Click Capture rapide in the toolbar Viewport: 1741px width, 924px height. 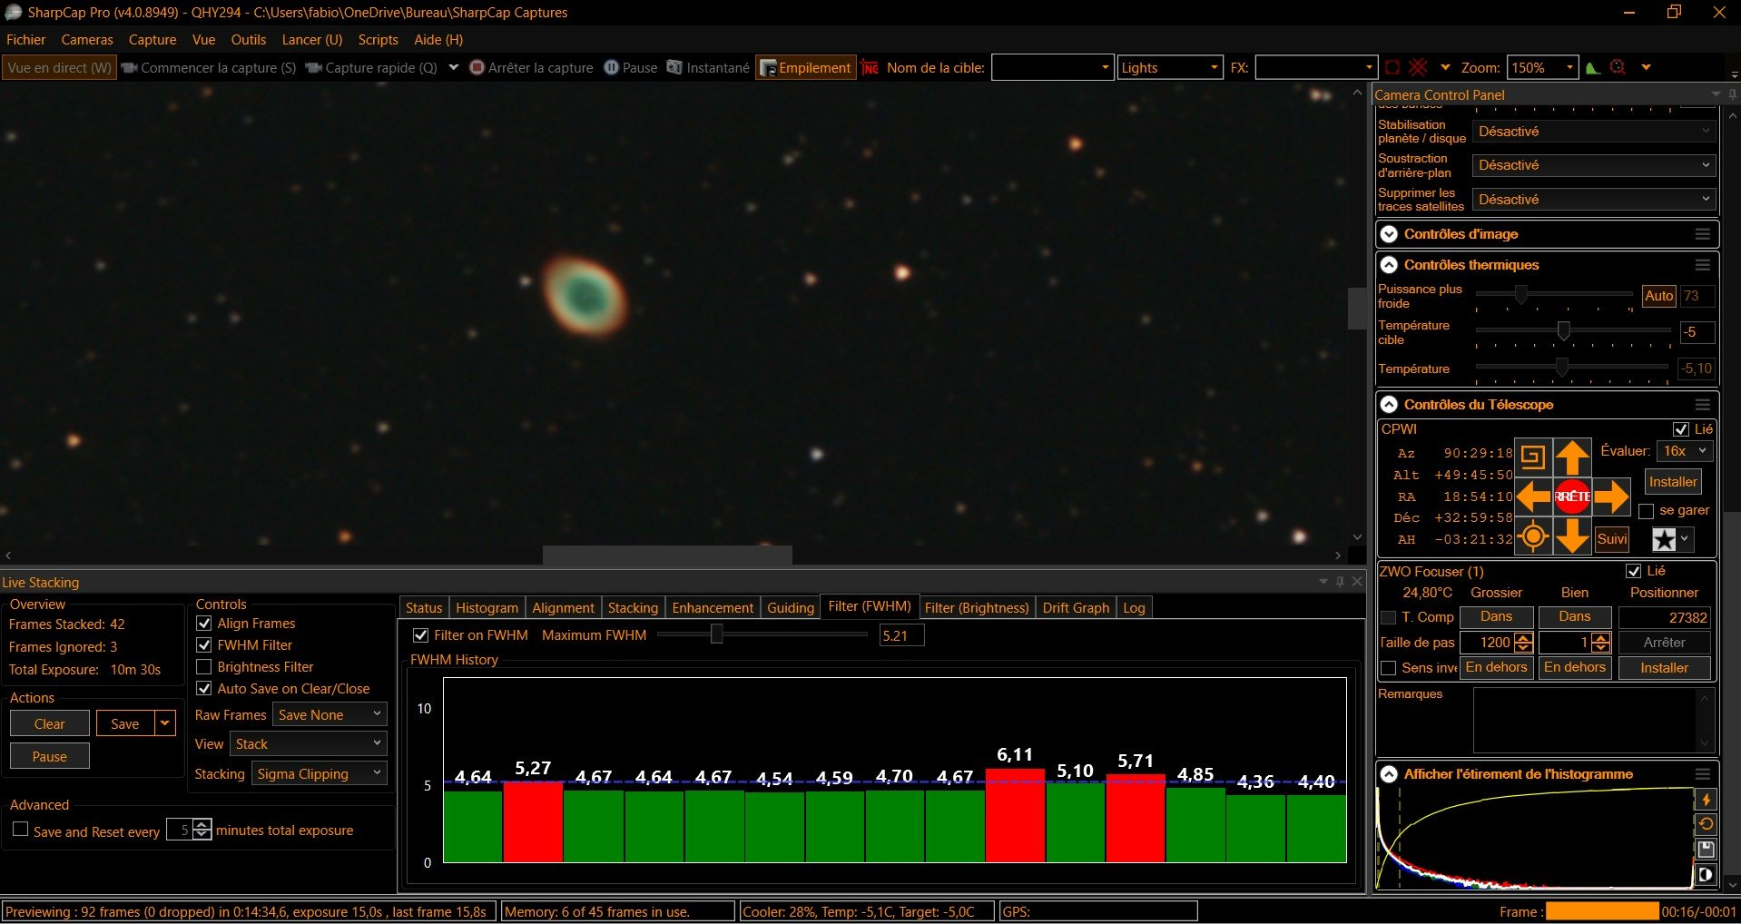pos(372,68)
